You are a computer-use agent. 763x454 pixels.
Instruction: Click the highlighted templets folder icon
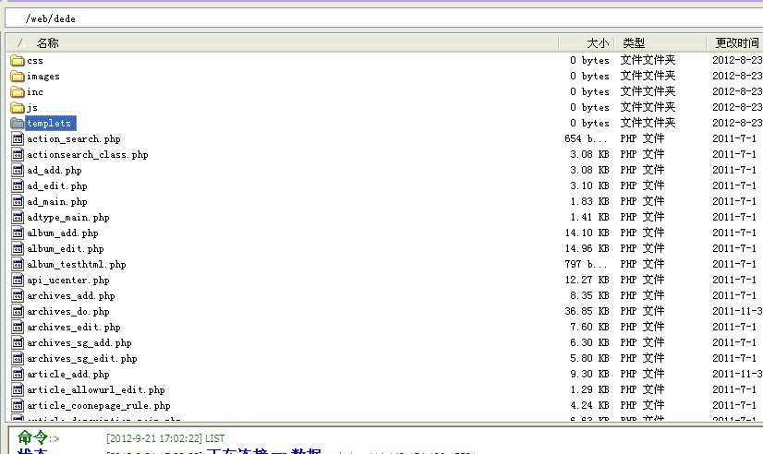(17, 124)
